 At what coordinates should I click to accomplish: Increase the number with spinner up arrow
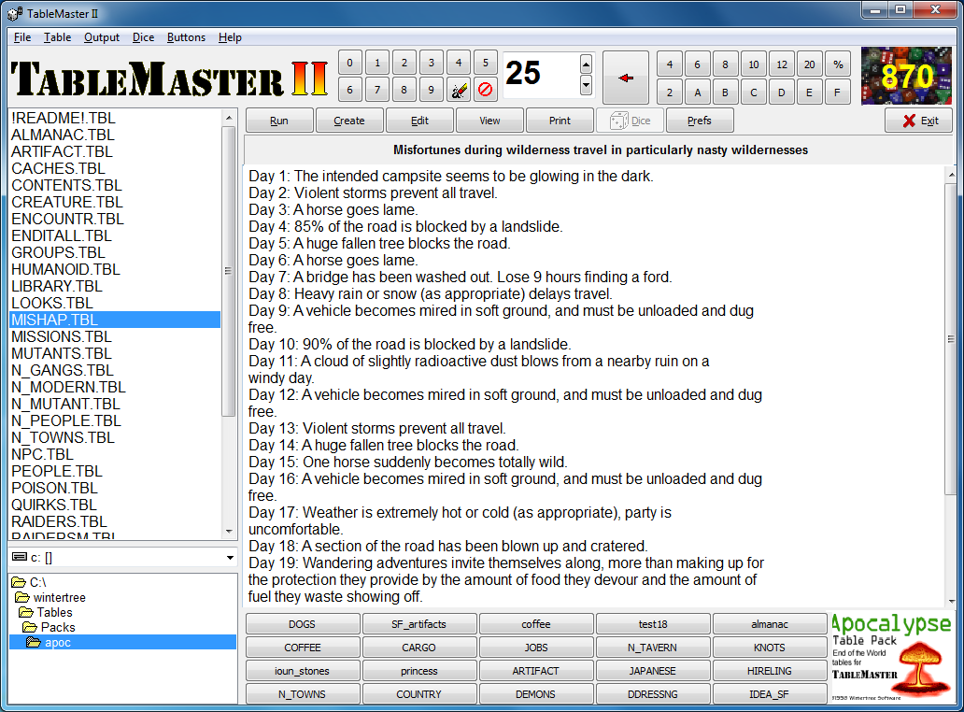pos(586,64)
